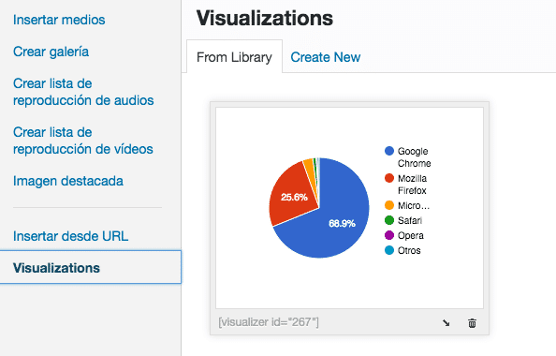Click the green Safari legend dot
Screen dimensions: 556x356
tap(389, 220)
